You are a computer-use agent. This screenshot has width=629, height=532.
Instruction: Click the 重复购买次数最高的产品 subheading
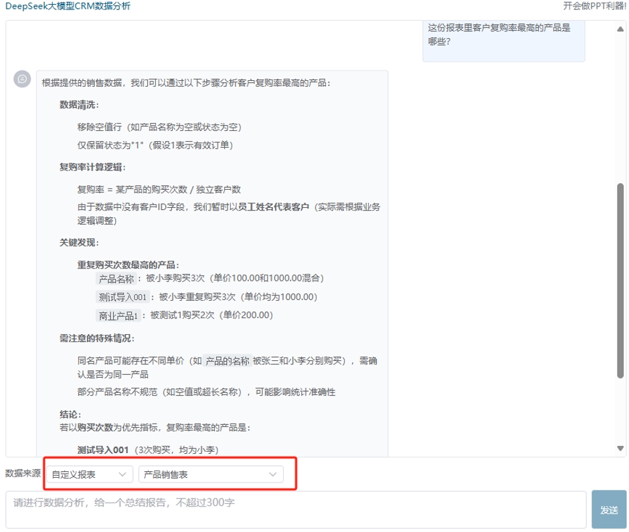click(x=128, y=265)
